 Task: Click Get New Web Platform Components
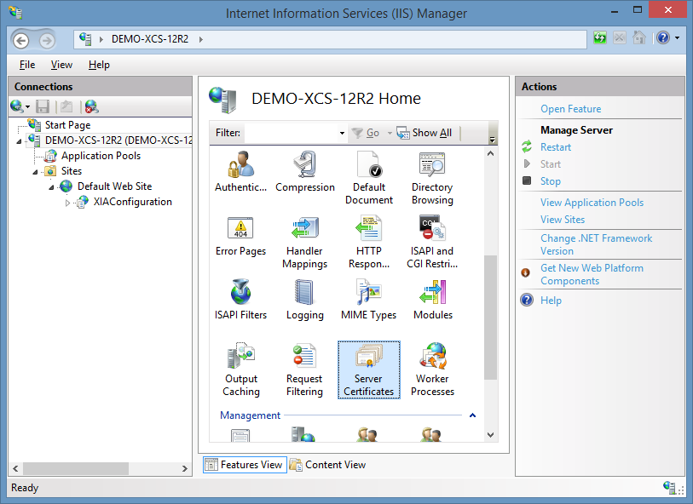tap(592, 274)
